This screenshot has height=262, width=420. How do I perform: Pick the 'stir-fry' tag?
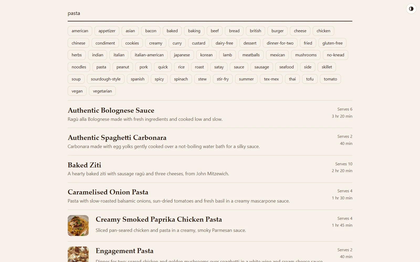pyautogui.click(x=223, y=79)
